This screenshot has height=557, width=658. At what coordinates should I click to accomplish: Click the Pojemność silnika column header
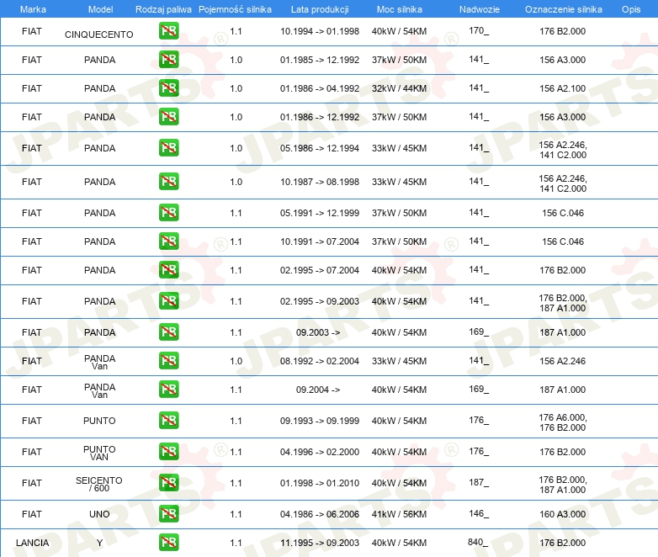click(x=235, y=9)
